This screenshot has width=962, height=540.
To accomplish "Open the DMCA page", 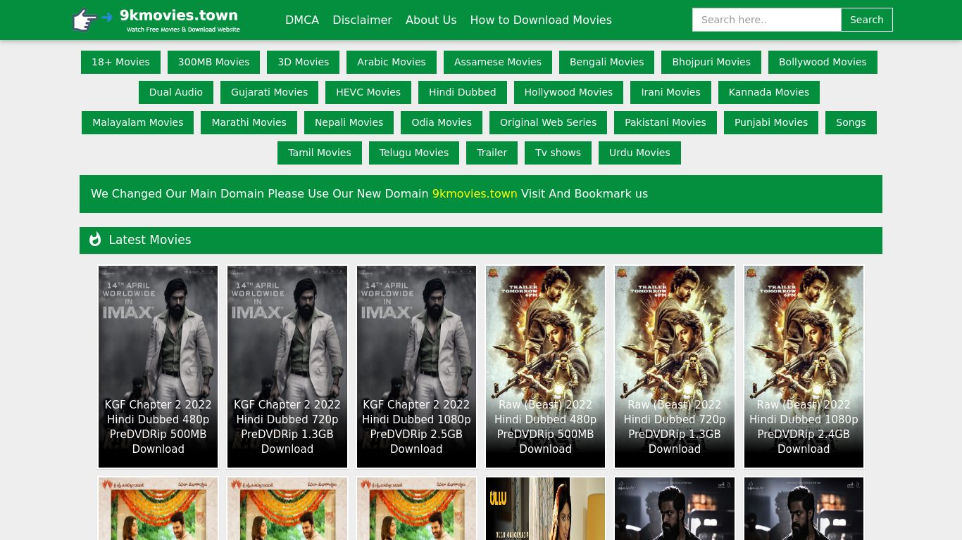I will 301,20.
